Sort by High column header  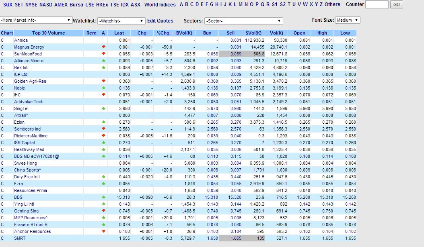(x=322, y=33)
